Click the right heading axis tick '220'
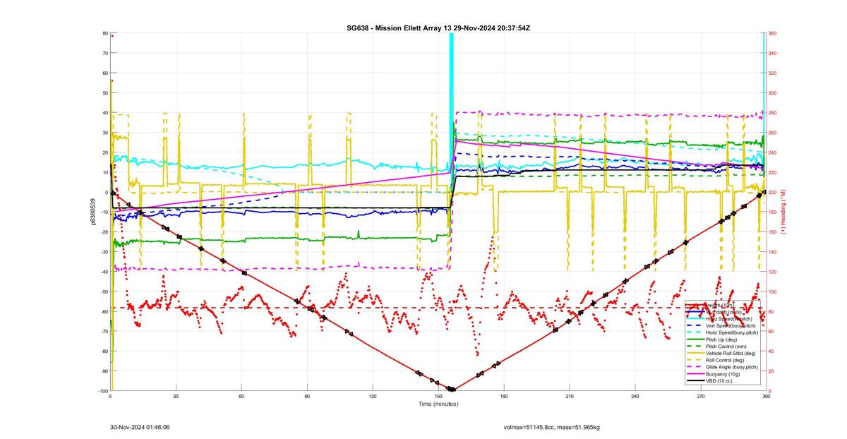847x439 pixels. (x=773, y=172)
